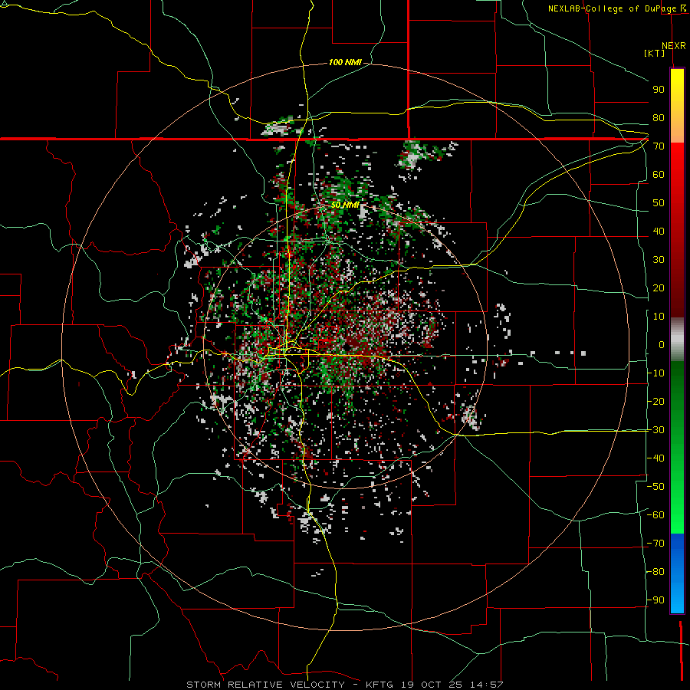Click the positive 60 scale value
Viewport: 690px width, 690px height.
point(659,175)
